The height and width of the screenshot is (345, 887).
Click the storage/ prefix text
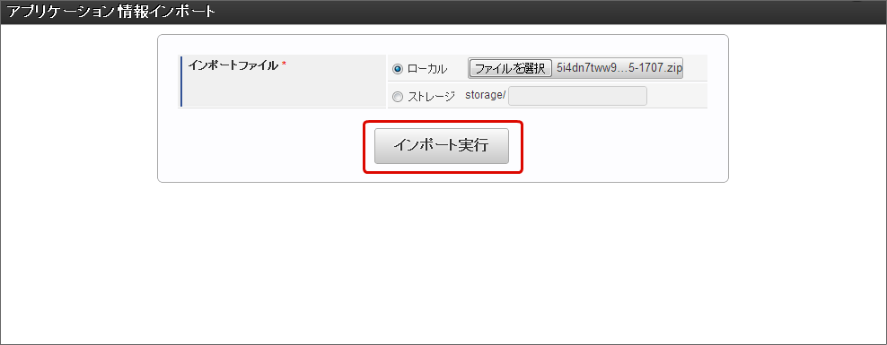[485, 95]
